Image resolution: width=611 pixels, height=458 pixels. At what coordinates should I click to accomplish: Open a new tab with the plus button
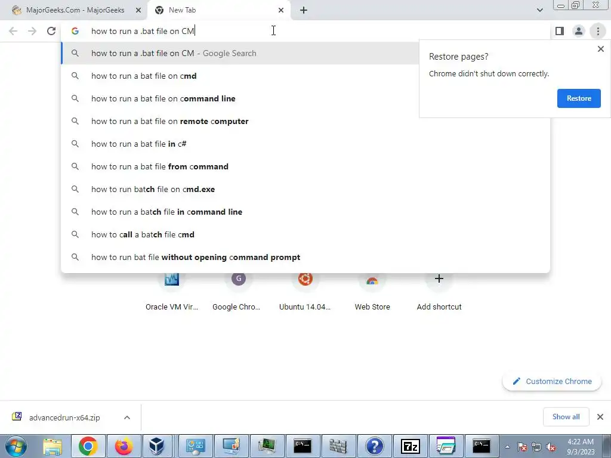(x=304, y=10)
